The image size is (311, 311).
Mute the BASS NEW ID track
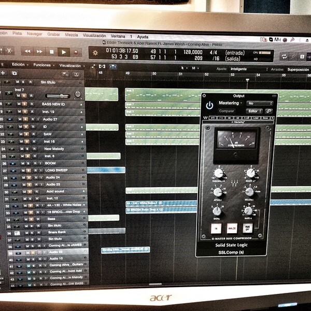[x=19, y=104]
